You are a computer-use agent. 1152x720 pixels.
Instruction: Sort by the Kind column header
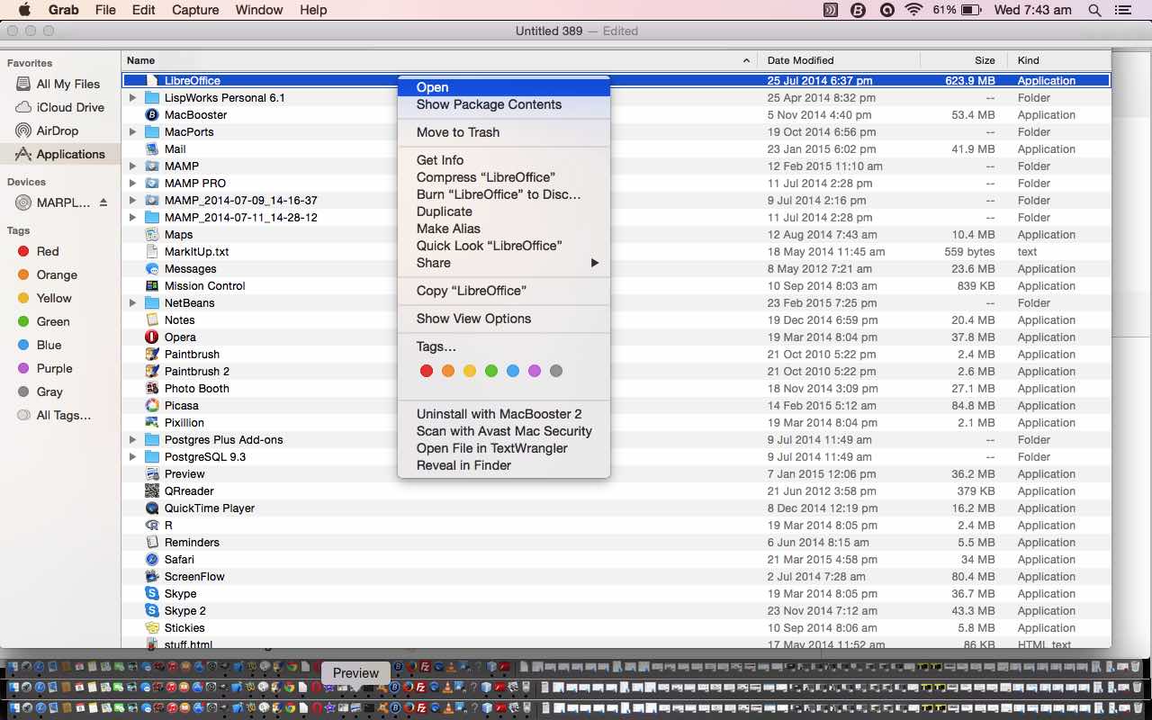[x=1059, y=60]
